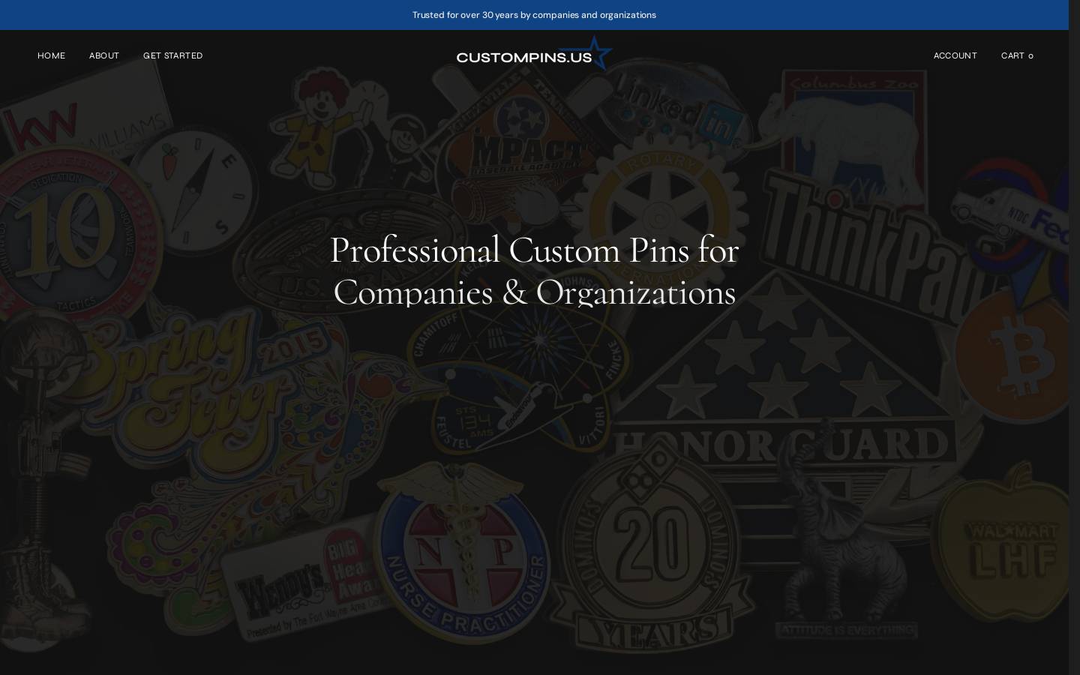
Task: Click the top announcement bar text
Action: (534, 15)
